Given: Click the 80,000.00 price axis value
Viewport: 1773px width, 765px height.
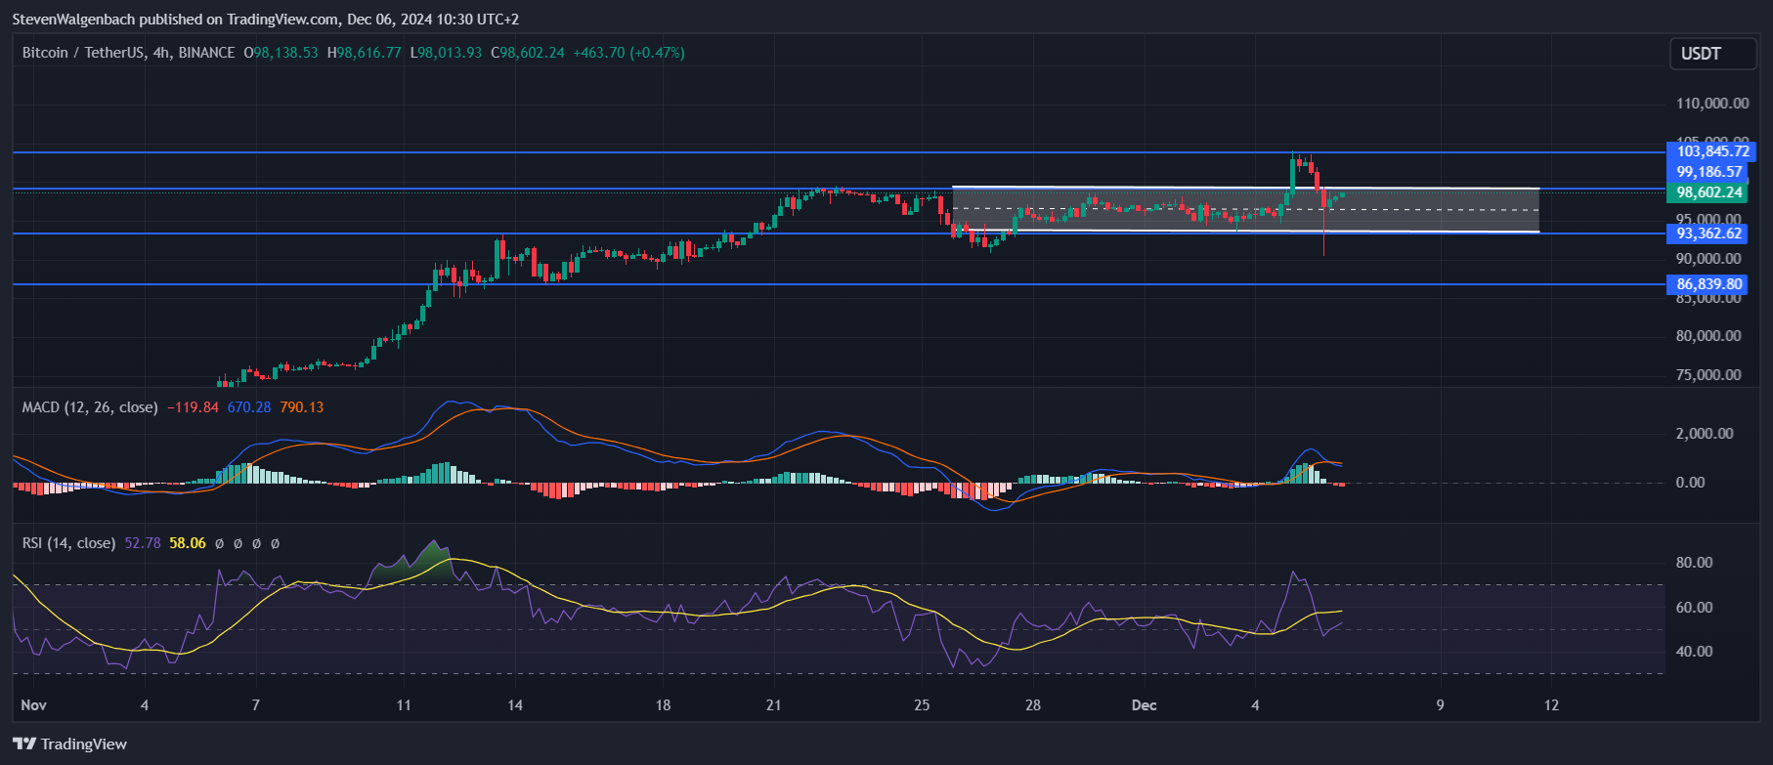Looking at the screenshot, I should coord(1708,336).
